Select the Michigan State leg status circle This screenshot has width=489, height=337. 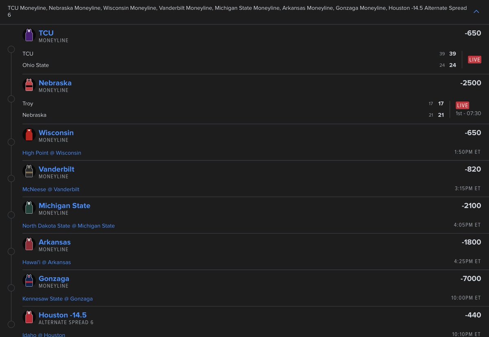11,215
